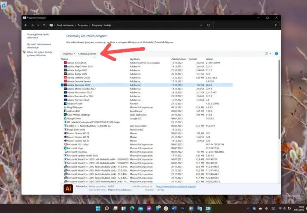Sort by the Rozmiar column header
307x213 pixels.
click(x=193, y=59)
